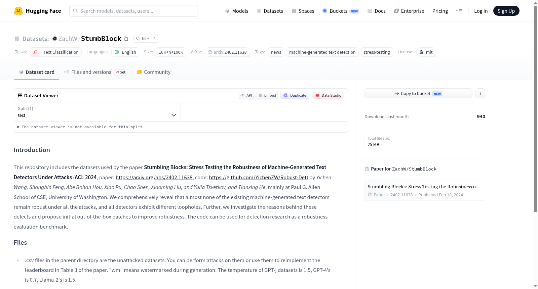538x289 pixels.
Task: Open the Stumbling Blocks paper card
Action: [425, 190]
